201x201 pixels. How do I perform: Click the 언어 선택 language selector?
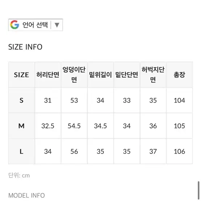click(36, 25)
